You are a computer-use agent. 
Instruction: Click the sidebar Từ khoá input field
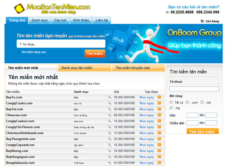(194, 89)
